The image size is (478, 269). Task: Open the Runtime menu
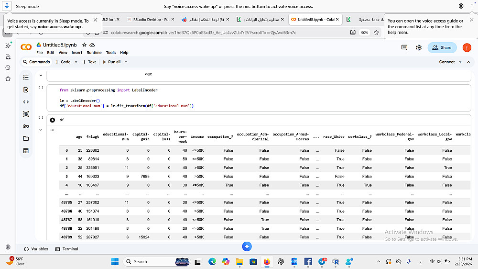[94, 53]
